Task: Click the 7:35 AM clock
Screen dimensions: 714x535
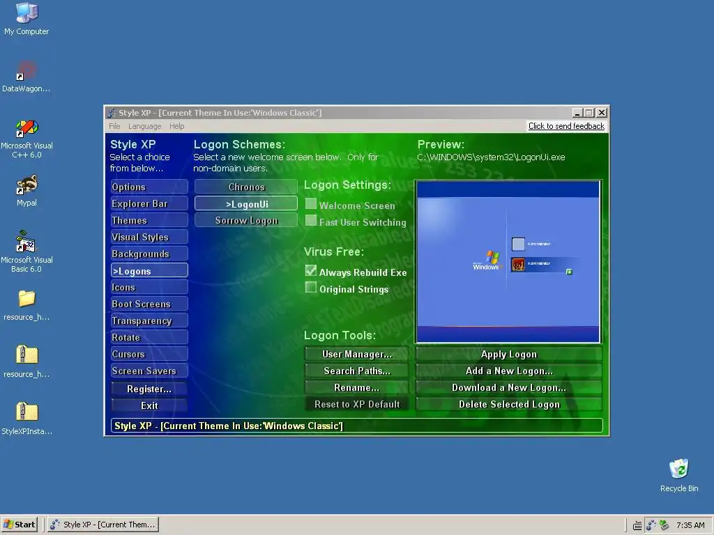Action: pyautogui.click(x=690, y=525)
